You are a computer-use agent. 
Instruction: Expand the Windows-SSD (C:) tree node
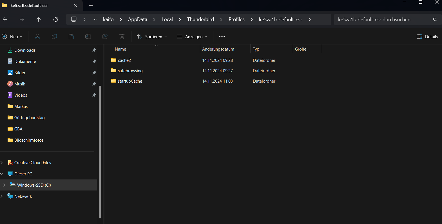point(4,185)
